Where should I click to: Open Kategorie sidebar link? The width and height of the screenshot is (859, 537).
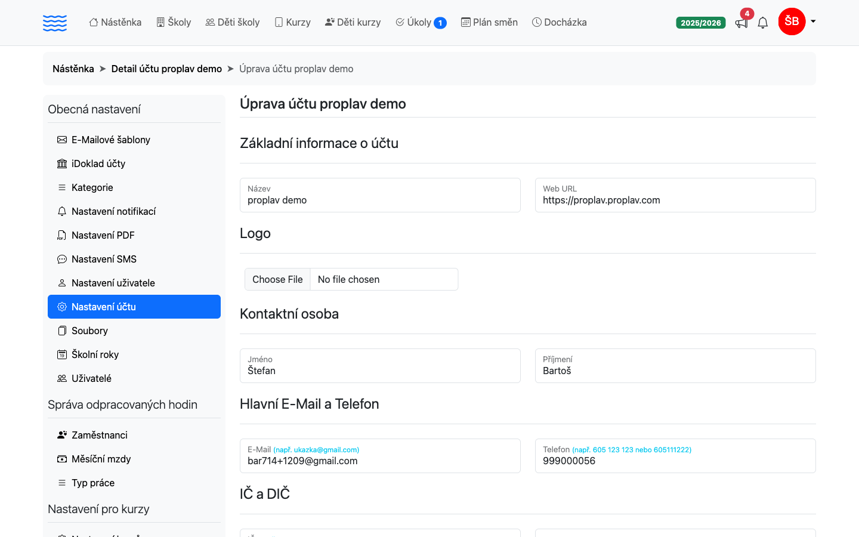pos(134,187)
